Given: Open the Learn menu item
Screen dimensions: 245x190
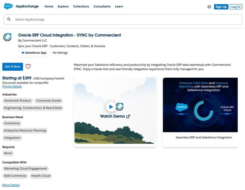Looking at the screenshot, I should [119, 6].
